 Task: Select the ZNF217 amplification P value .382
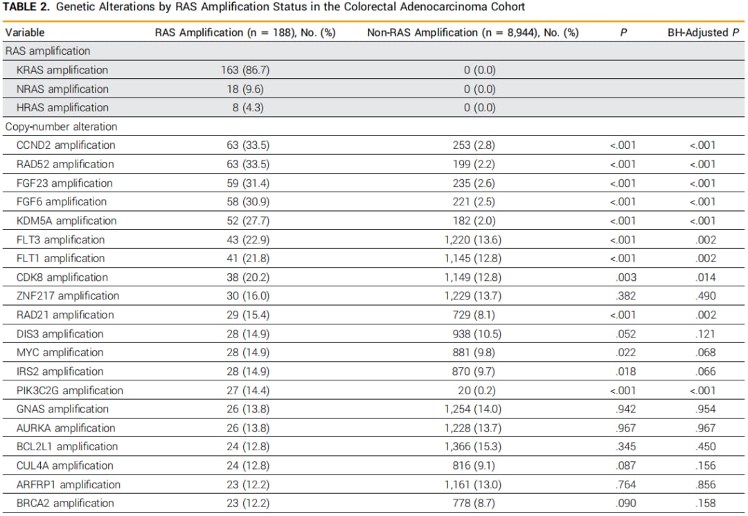(625, 296)
